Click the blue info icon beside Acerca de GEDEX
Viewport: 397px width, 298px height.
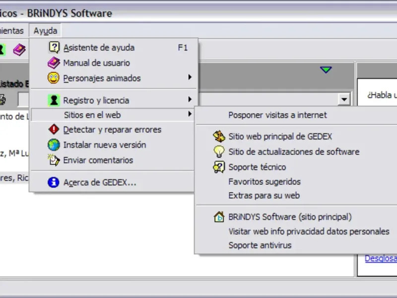pos(54,182)
